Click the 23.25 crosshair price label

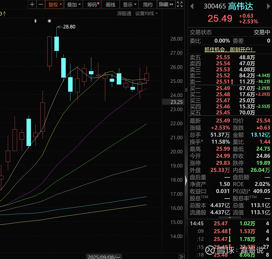(173, 102)
